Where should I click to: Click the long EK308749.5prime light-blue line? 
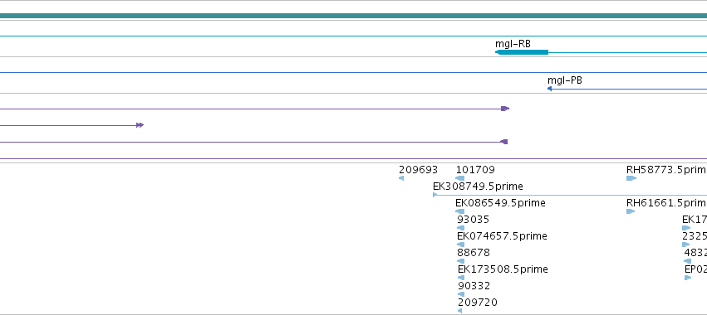(572, 195)
